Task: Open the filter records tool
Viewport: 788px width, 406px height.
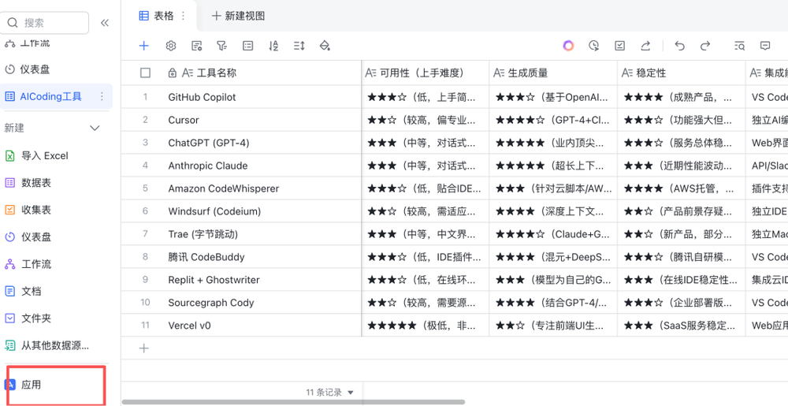Action: (x=222, y=46)
